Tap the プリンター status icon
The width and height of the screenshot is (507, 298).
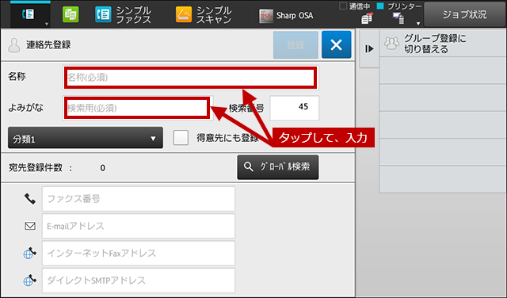click(x=398, y=18)
